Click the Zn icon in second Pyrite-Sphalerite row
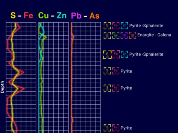The width and height of the screenshot is (178, 133). 124,54
